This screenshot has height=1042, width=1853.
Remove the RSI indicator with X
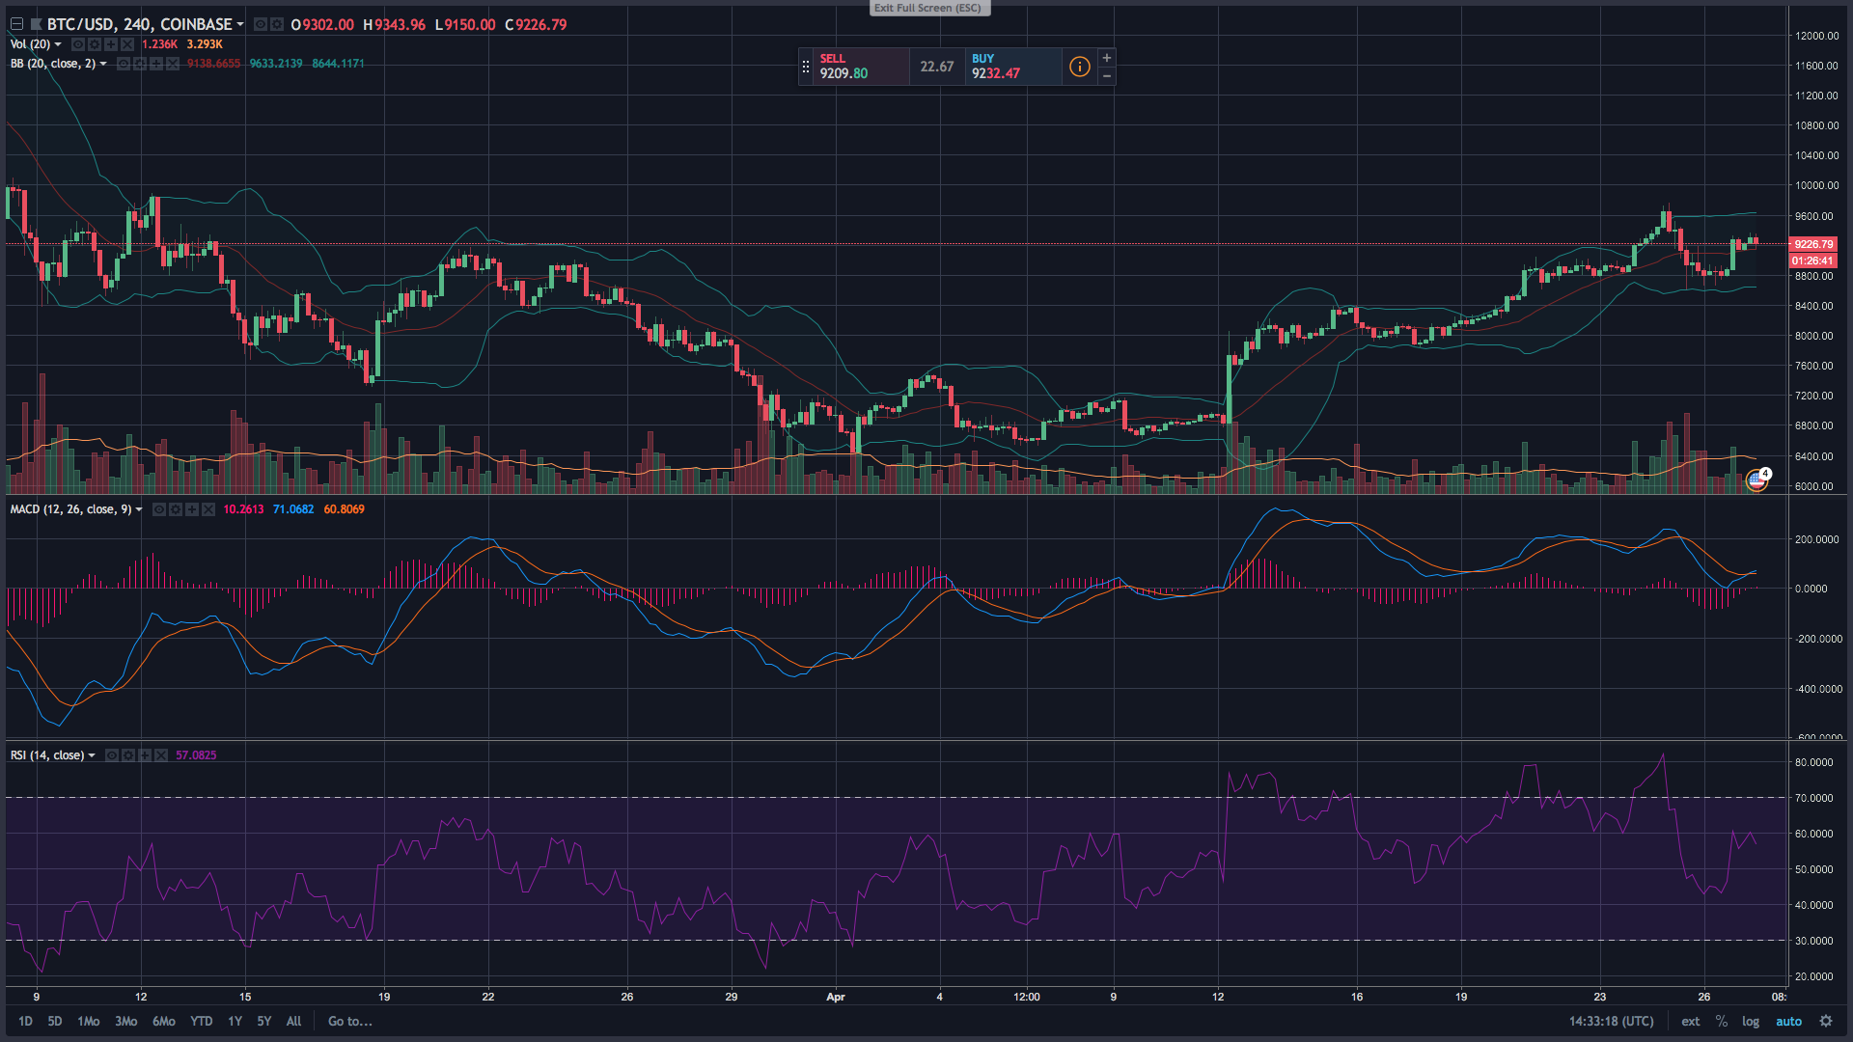[161, 755]
